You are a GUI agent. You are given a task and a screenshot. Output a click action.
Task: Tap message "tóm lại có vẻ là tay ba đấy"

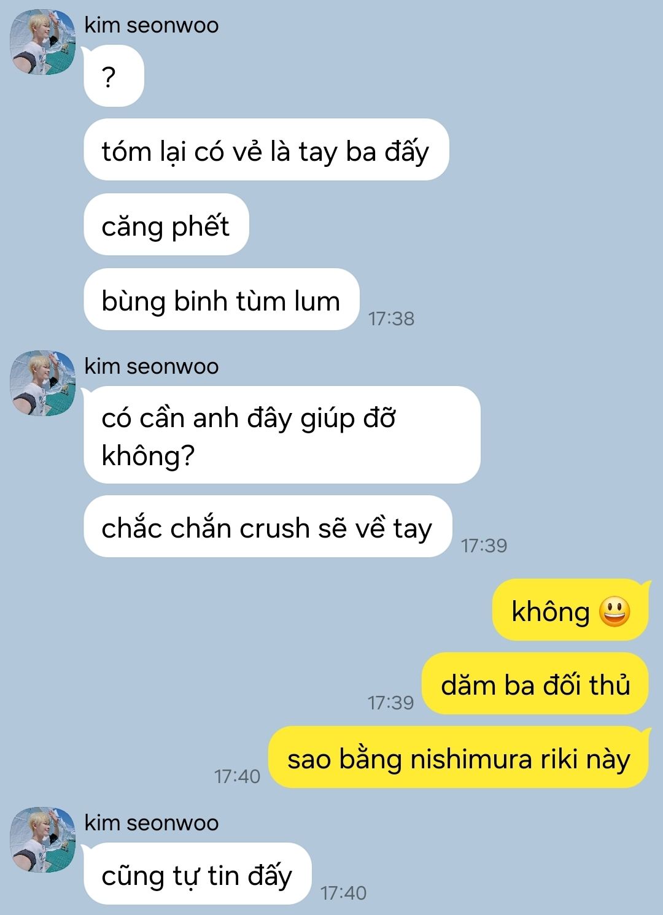pos(266,150)
